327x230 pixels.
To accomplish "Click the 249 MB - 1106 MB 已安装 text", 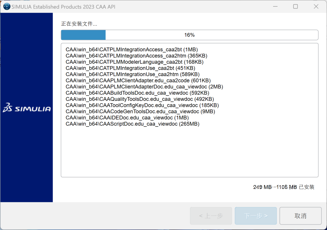I will pos(284,187).
